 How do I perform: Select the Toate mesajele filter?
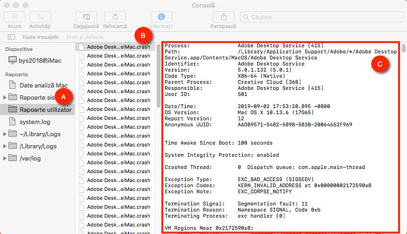(x=40, y=37)
